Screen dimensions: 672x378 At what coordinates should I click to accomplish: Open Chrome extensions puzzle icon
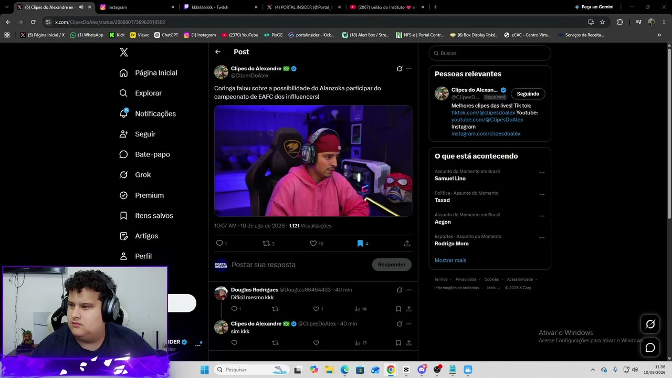pos(620,22)
